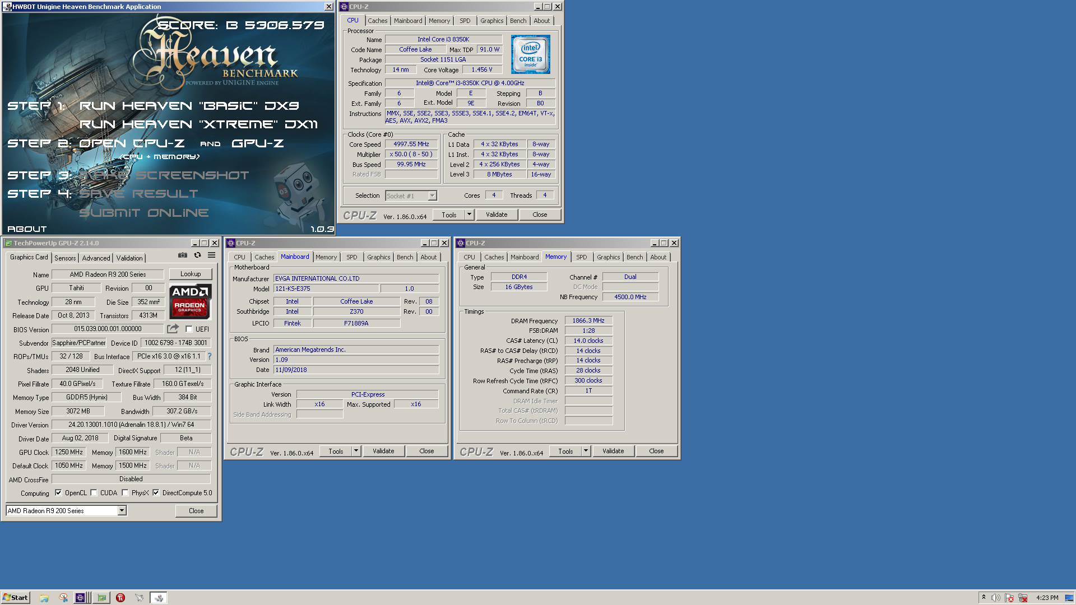Image resolution: width=1076 pixels, height=605 pixels.
Task: Click the purple CPU-Z taskbar icon
Action: coord(80,598)
